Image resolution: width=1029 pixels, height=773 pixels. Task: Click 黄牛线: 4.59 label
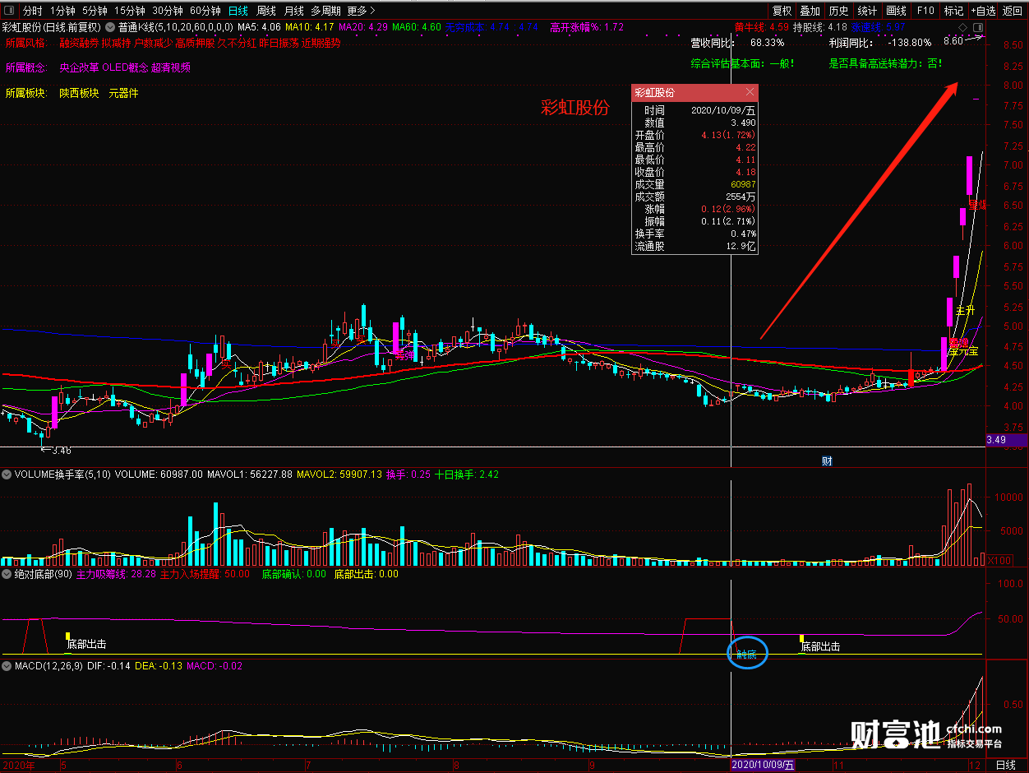pos(760,27)
